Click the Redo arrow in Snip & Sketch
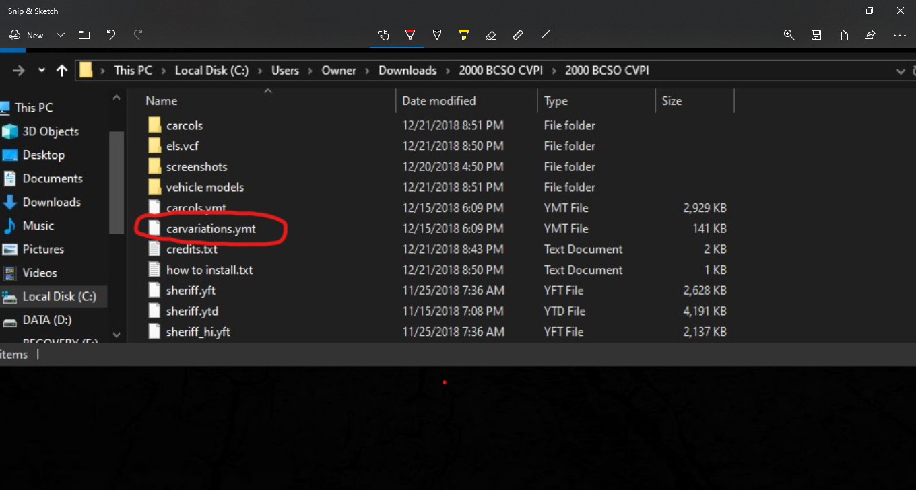 pos(138,35)
